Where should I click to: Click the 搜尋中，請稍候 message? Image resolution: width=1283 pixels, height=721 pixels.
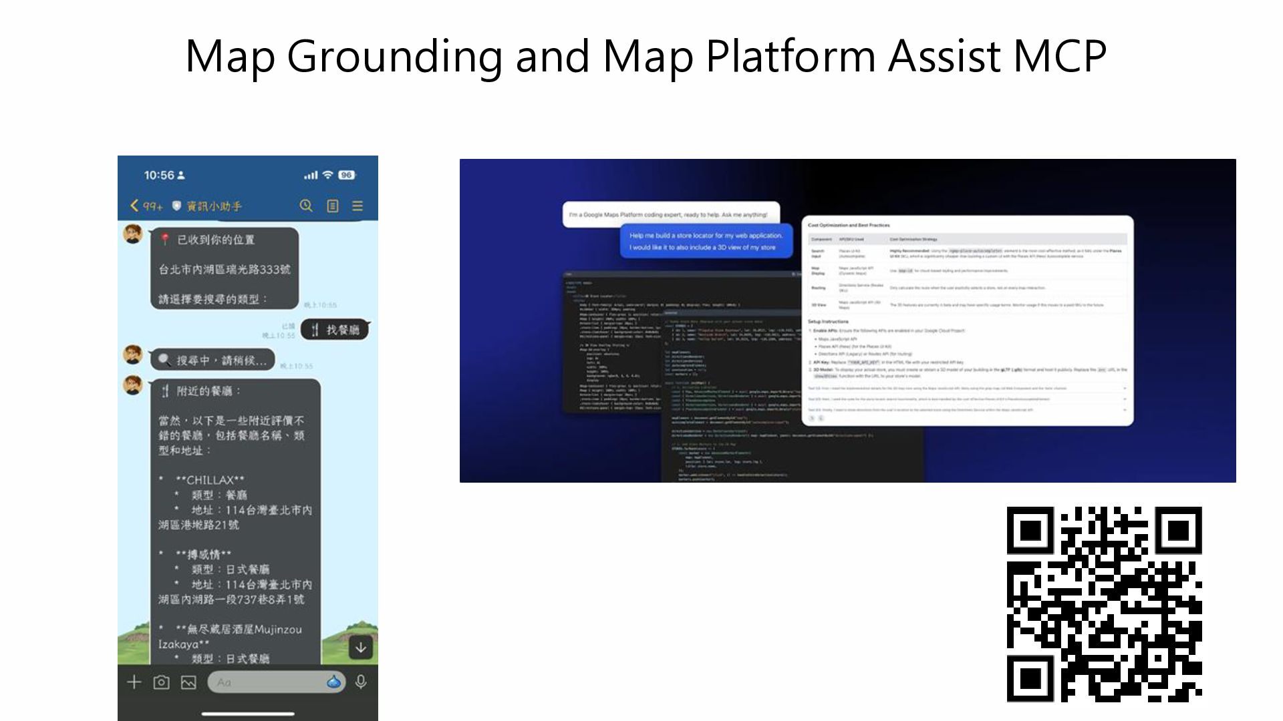tap(212, 360)
